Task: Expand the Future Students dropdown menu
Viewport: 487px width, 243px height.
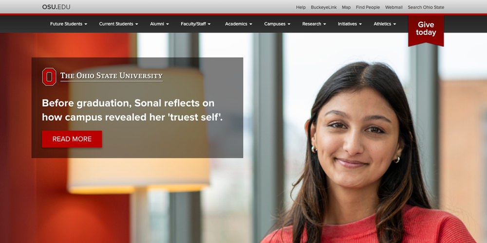Action: click(x=69, y=24)
